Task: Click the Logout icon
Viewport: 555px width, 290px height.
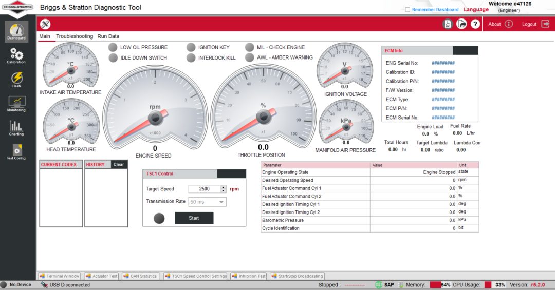Action: (x=545, y=24)
